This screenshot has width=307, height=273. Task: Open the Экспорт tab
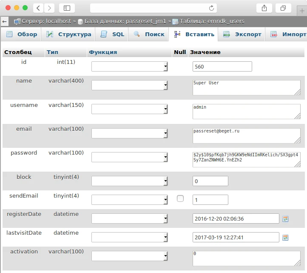pos(242,34)
